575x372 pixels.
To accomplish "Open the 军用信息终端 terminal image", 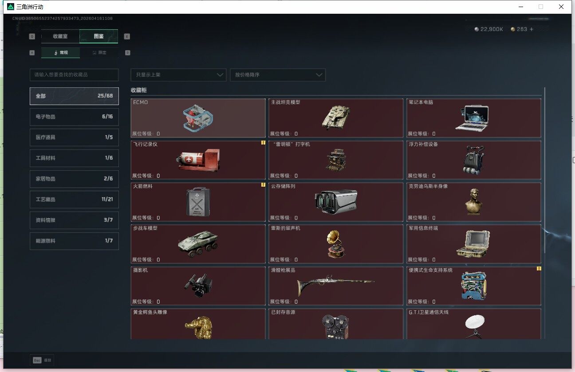I will [473, 243].
